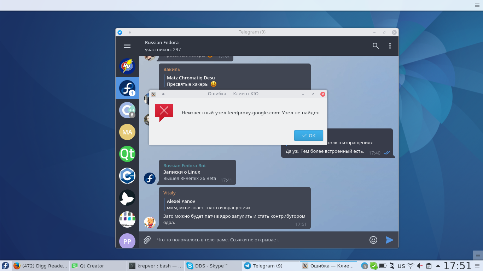Image resolution: width=483 pixels, height=271 pixels.
Task: Open the Zeal tray icon
Action: (392, 266)
